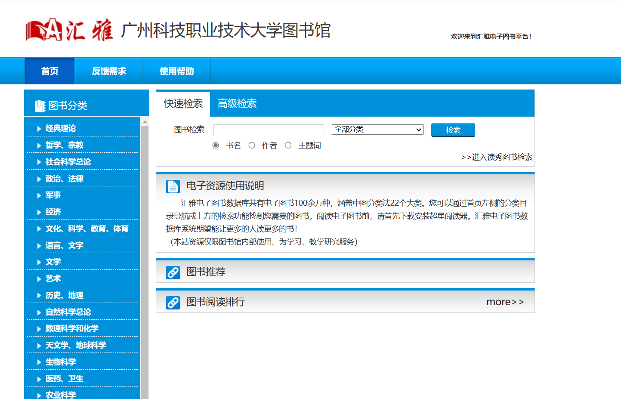The height and width of the screenshot is (399, 621).
Task: Select the 作者 search option
Action: coord(252,145)
